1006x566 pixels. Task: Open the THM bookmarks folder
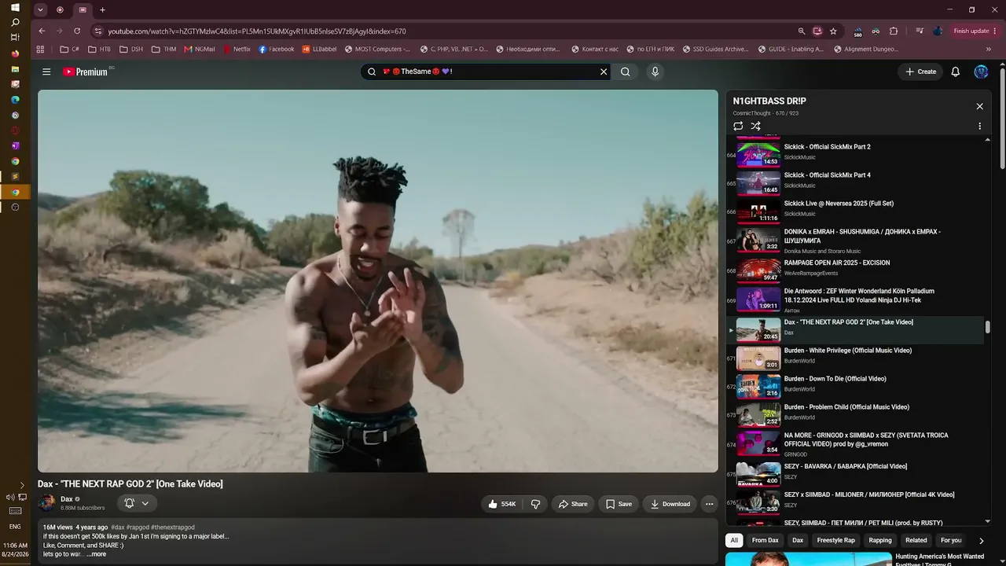pyautogui.click(x=163, y=49)
